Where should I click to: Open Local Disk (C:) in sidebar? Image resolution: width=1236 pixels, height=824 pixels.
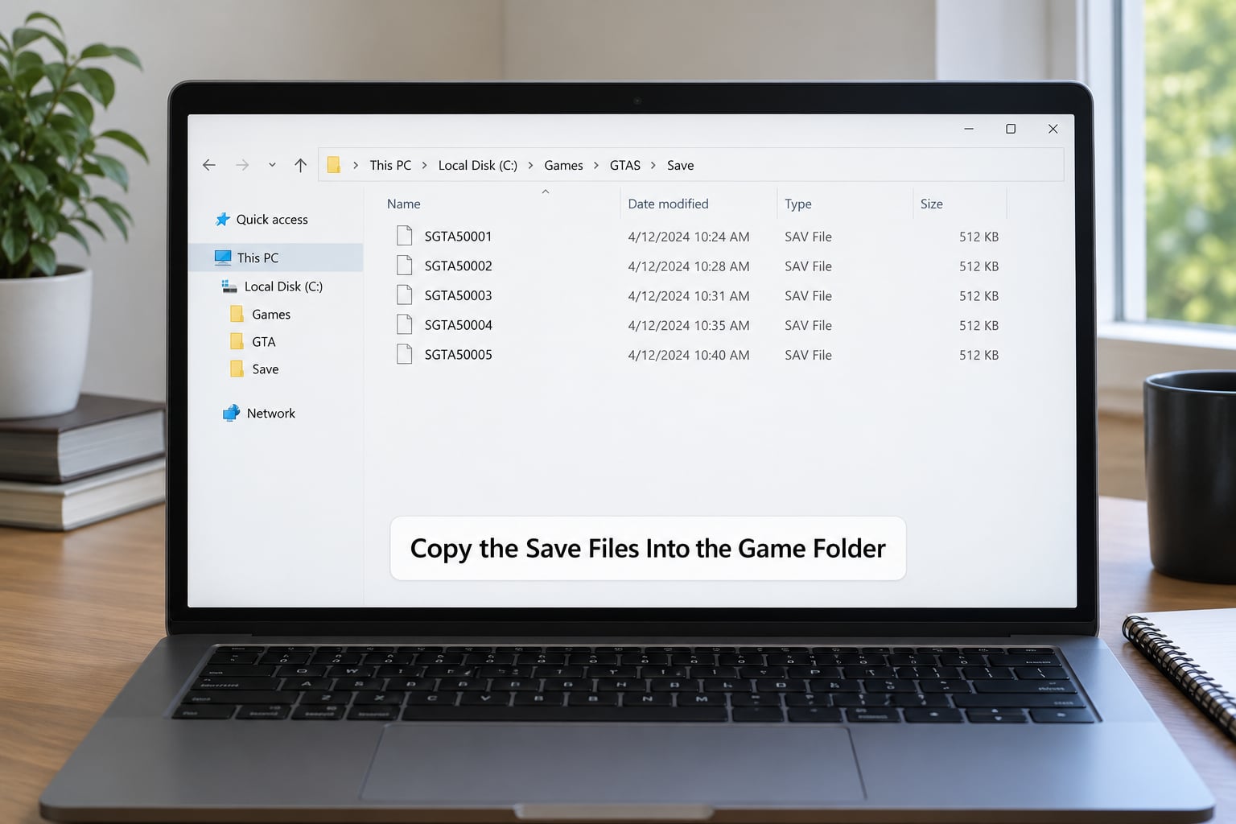(x=283, y=286)
